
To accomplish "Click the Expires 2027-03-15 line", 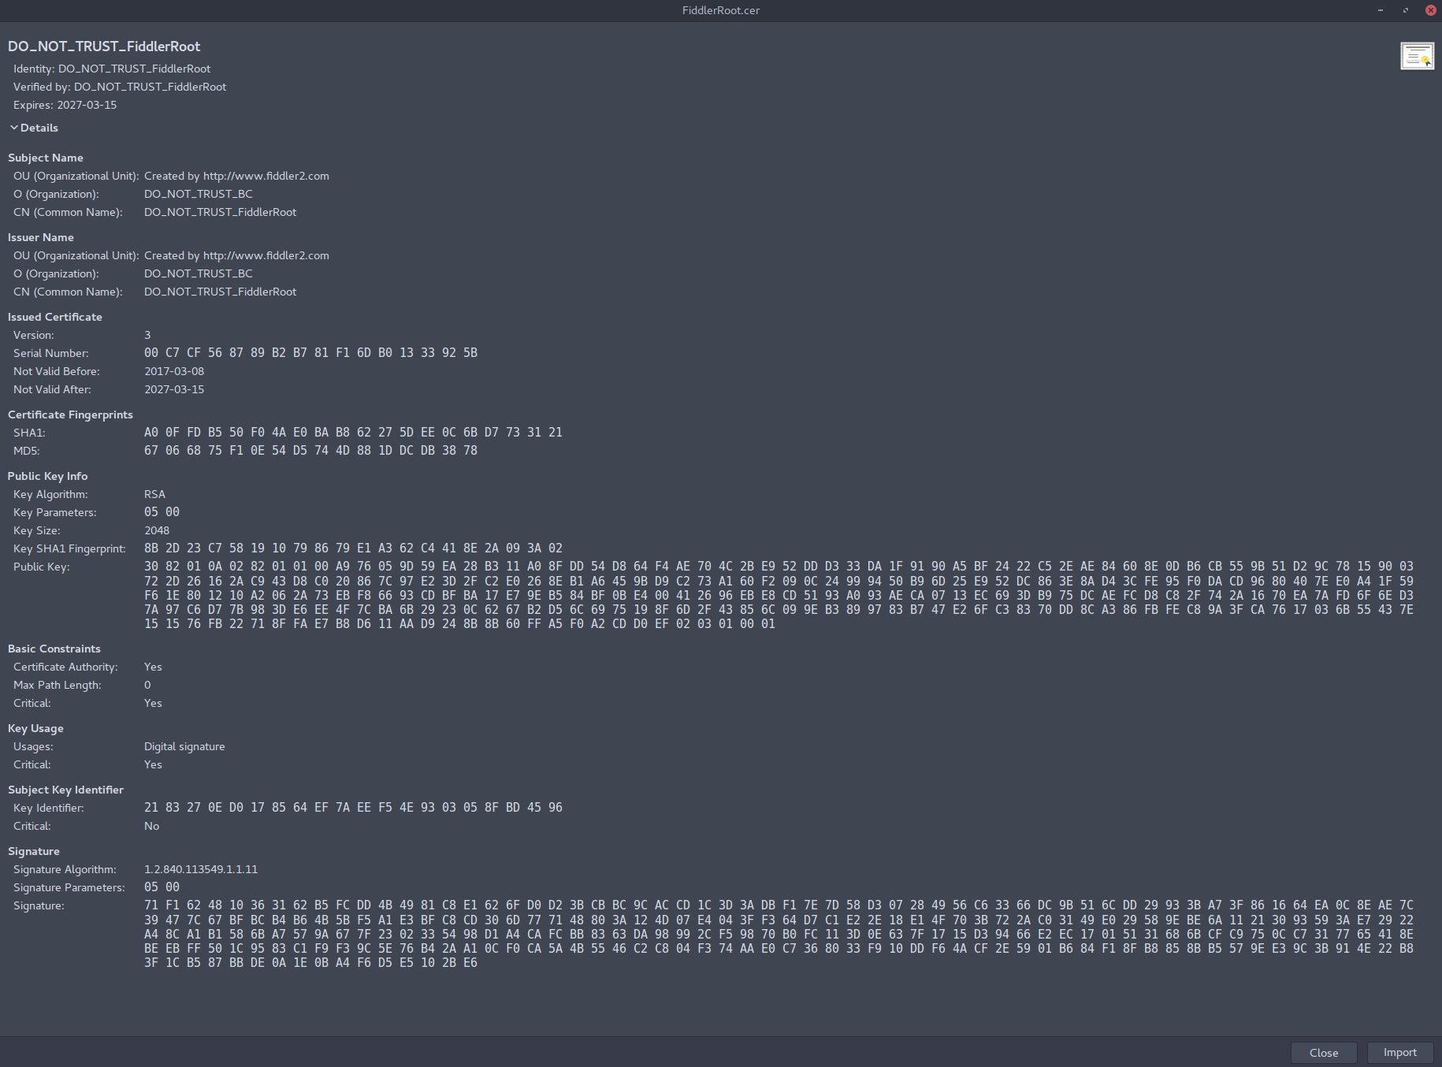I will pos(65,105).
